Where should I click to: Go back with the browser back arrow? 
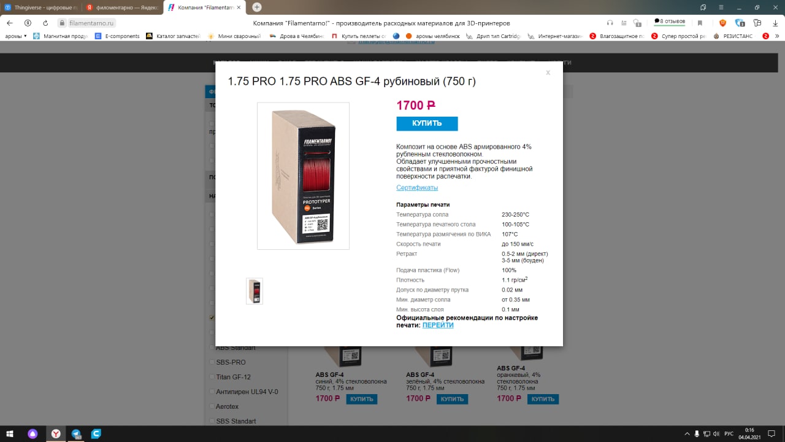click(x=10, y=23)
